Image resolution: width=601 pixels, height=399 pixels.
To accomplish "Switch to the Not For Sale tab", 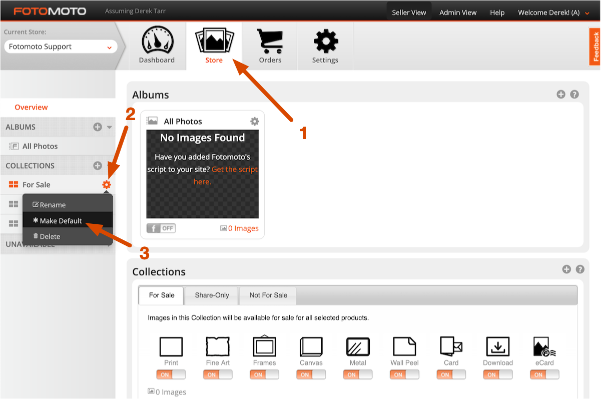I will point(268,295).
